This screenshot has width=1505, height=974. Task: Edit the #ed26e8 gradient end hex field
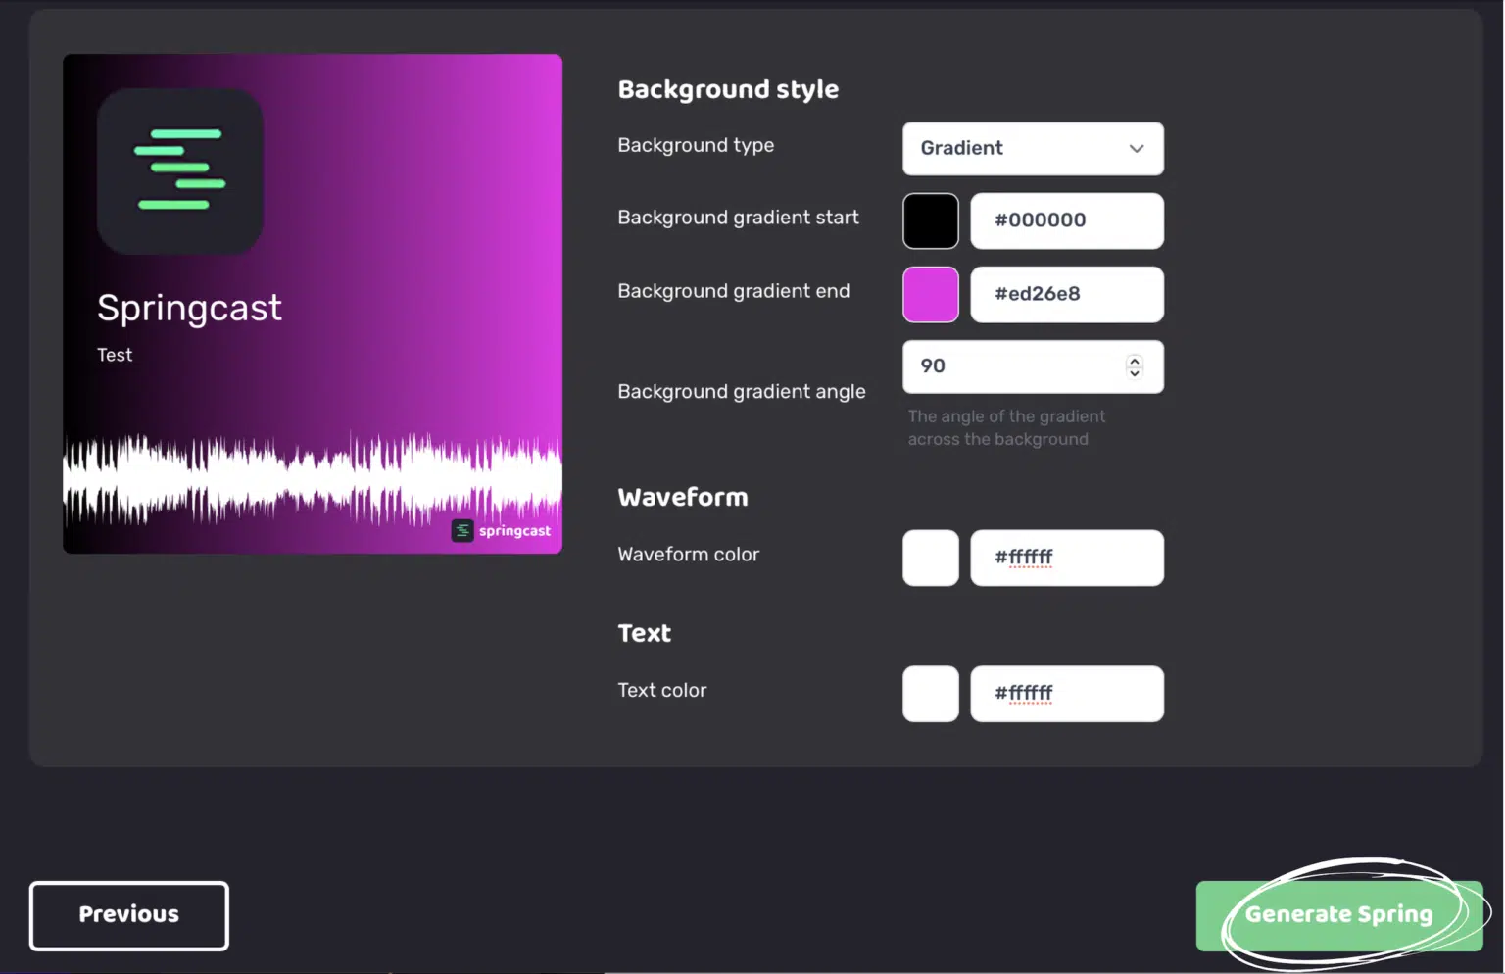pos(1067,294)
